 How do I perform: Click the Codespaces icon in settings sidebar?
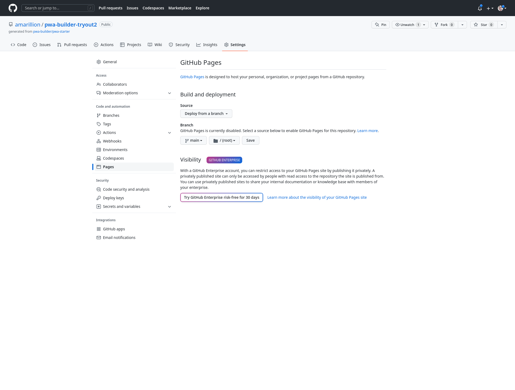pyautogui.click(x=99, y=158)
